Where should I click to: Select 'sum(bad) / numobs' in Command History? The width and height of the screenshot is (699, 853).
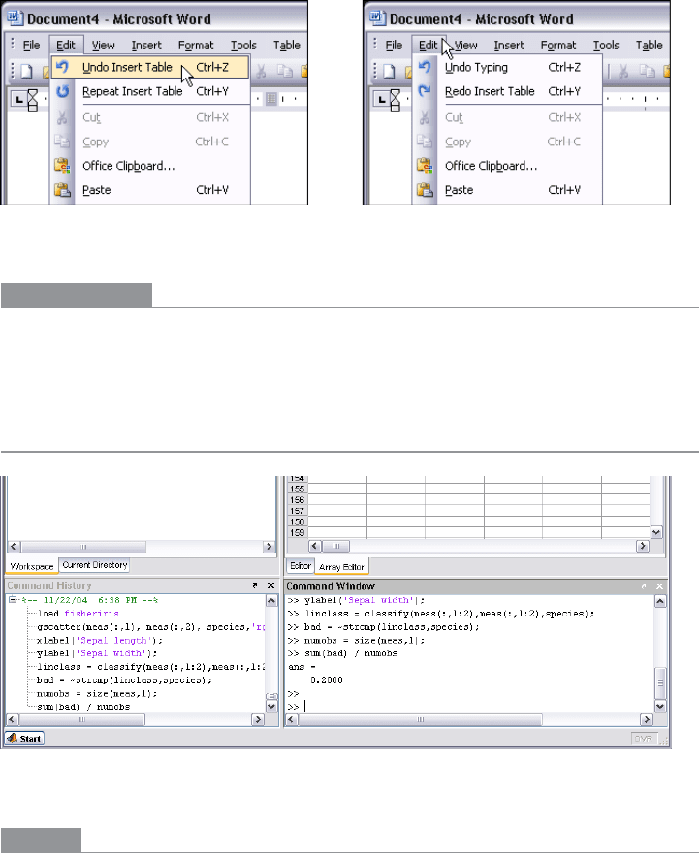click(83, 707)
